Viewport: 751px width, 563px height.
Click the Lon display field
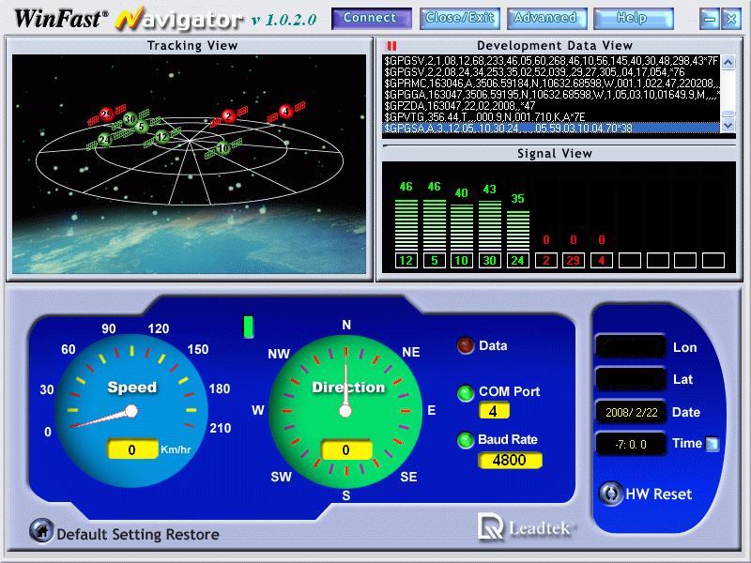tap(630, 346)
